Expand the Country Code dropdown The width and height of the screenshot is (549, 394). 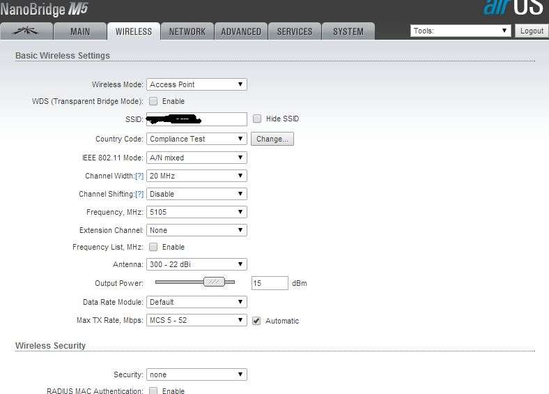[196, 139]
